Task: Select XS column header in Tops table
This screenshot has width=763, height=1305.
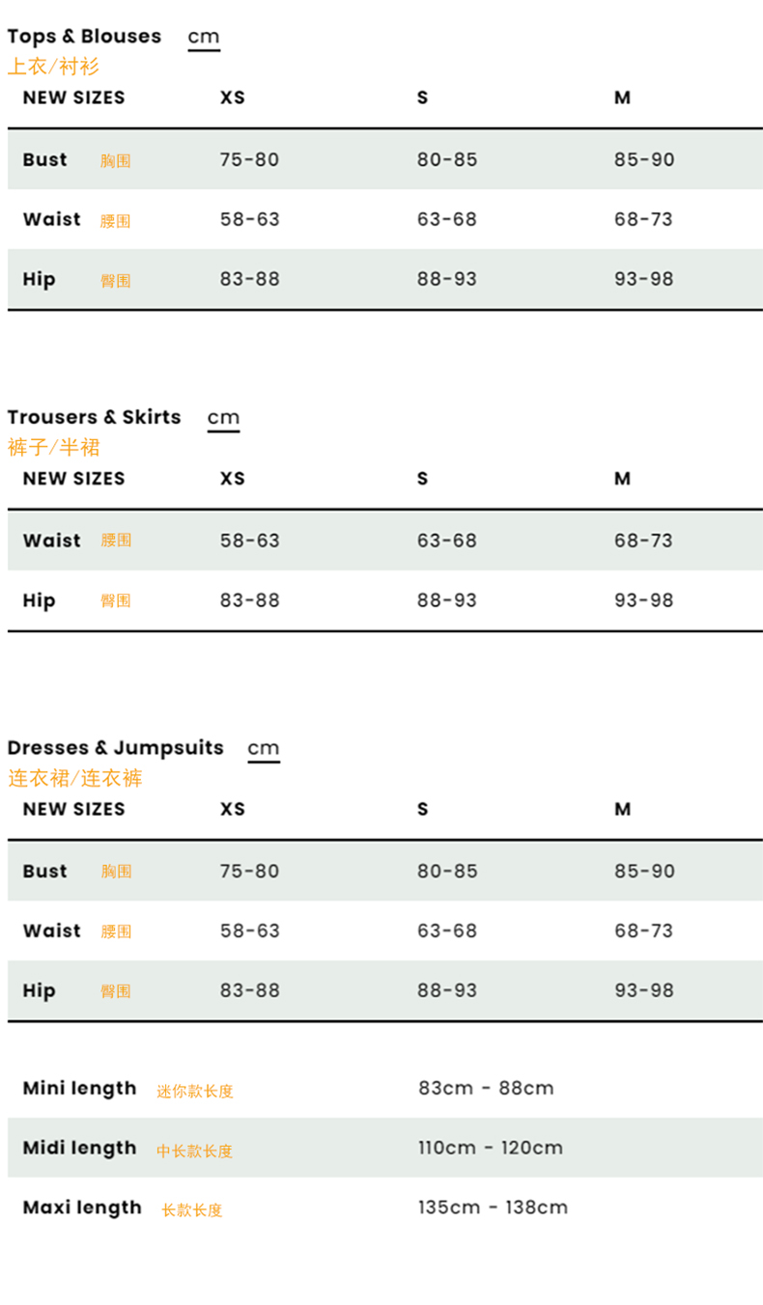Action: [x=233, y=97]
